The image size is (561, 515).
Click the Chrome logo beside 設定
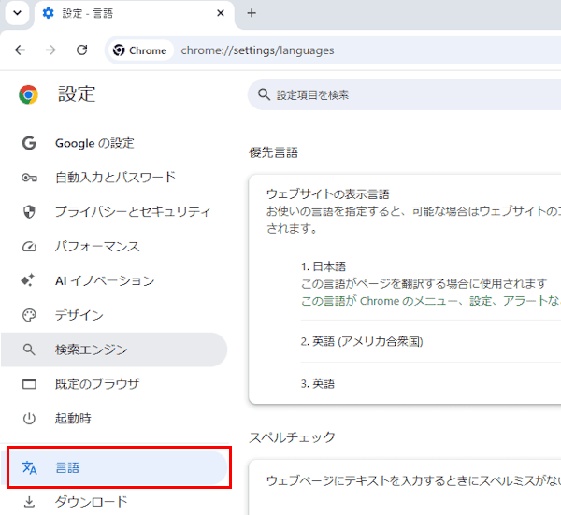(x=29, y=94)
